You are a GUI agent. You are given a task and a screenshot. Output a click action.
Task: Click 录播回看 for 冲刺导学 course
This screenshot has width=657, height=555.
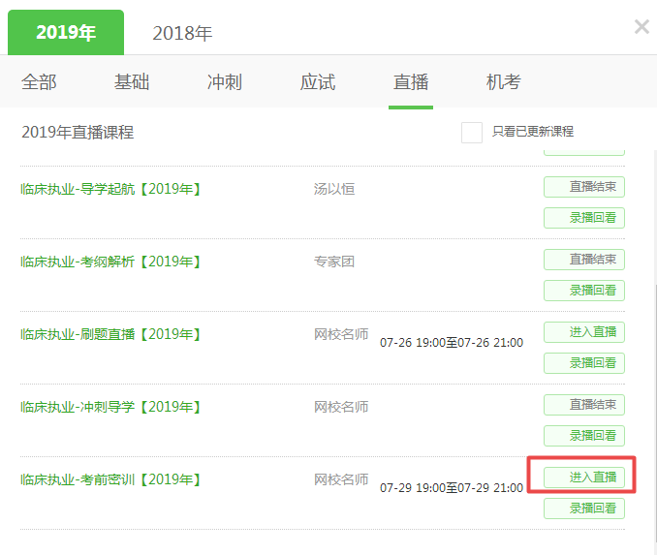pos(584,436)
